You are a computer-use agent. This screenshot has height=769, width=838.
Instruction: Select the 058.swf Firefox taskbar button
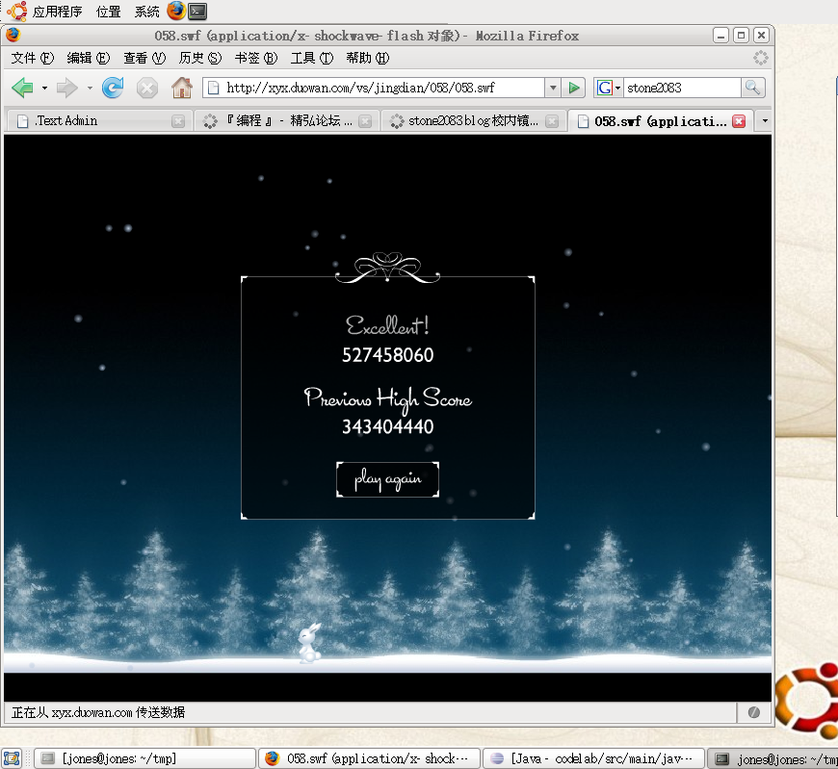click(369, 758)
